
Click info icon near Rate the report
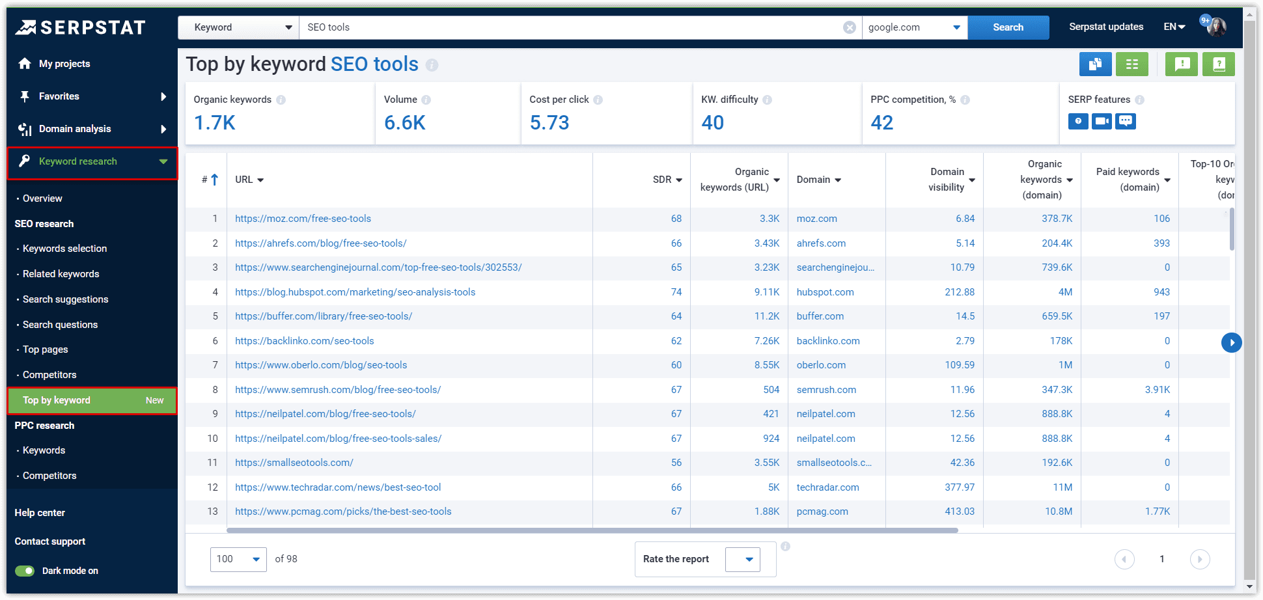(785, 547)
